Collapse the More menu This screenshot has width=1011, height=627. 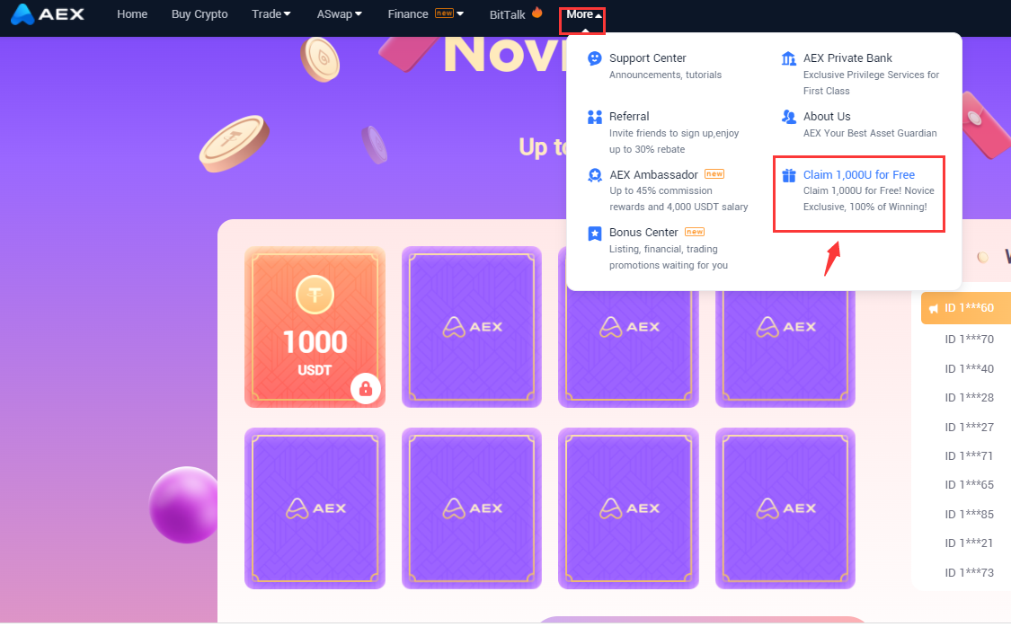pyautogui.click(x=583, y=14)
